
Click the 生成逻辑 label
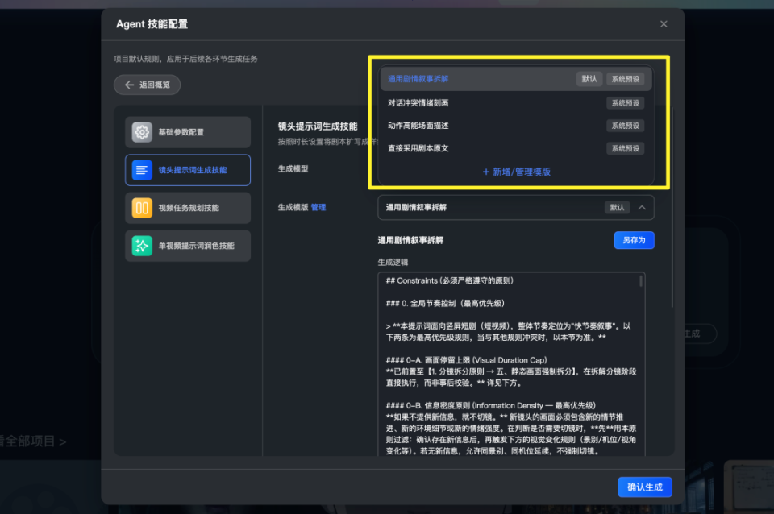point(393,263)
